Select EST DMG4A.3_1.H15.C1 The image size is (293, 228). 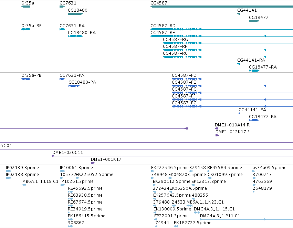click(x=197, y=213)
